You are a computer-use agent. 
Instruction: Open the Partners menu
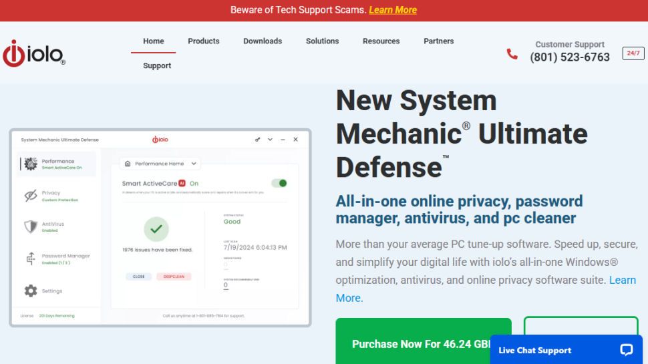(x=438, y=41)
